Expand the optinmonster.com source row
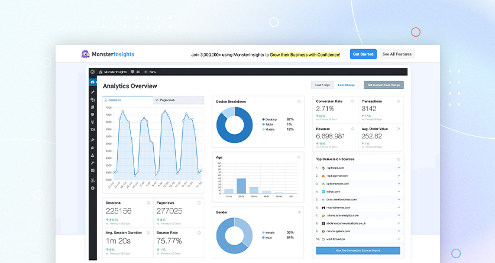Screen dimensions: 495x263 tap(399, 184)
